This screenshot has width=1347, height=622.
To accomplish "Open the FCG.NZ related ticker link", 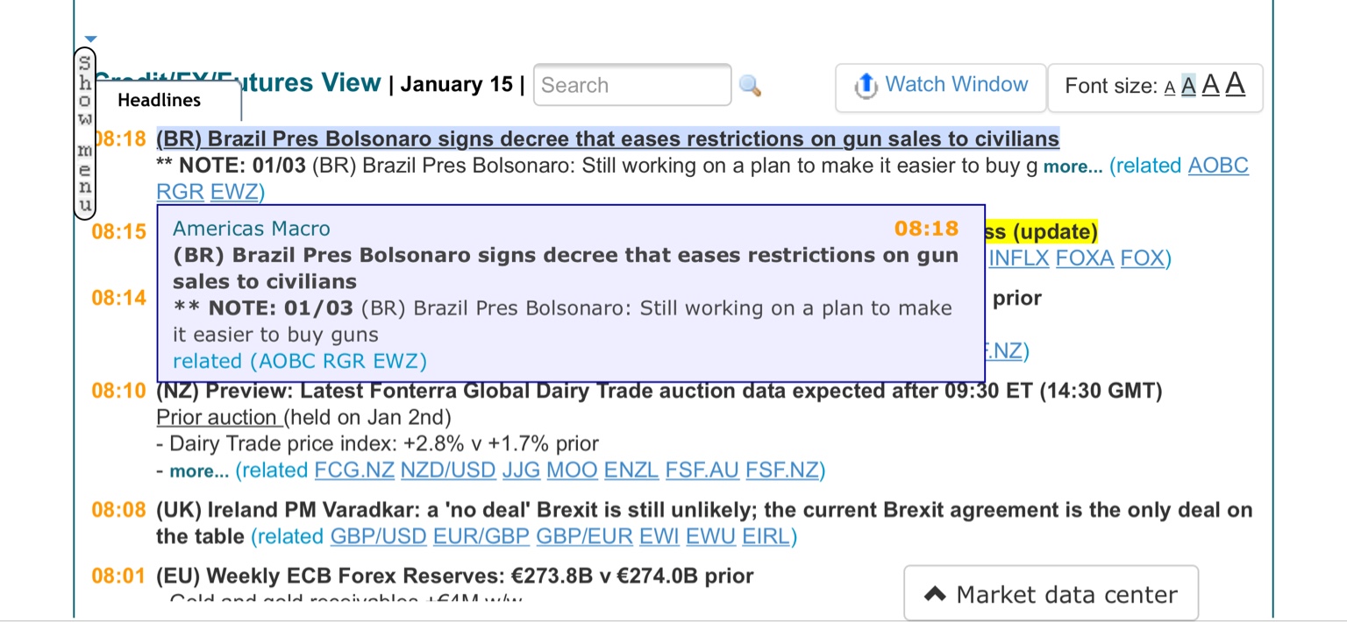I will (354, 470).
